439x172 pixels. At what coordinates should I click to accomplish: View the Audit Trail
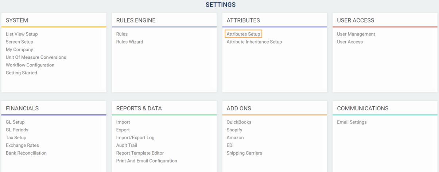127,146
